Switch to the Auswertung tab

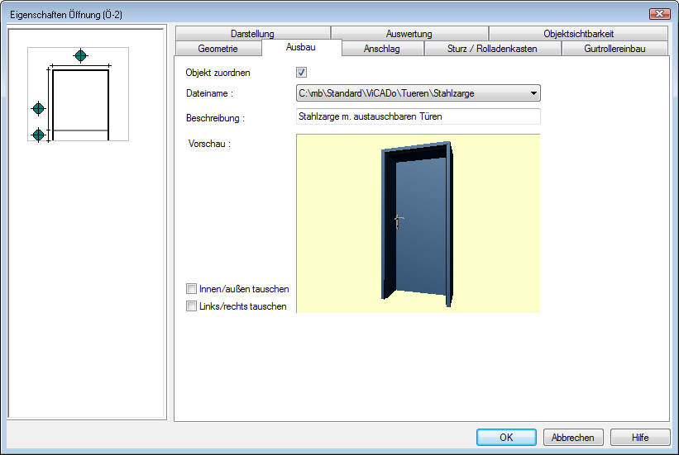(409, 33)
